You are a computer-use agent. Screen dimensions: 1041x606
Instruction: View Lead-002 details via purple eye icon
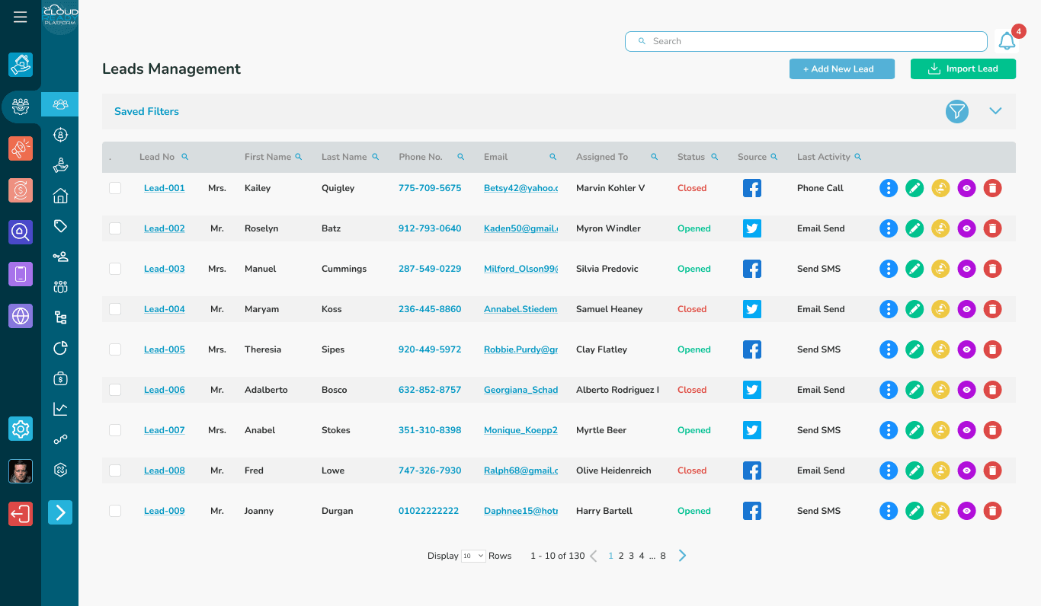coord(966,228)
